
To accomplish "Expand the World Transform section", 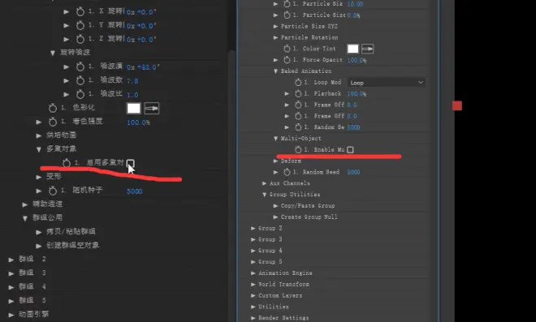I will [253, 285].
